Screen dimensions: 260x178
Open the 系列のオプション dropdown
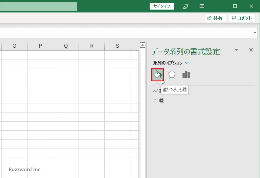coord(187,63)
